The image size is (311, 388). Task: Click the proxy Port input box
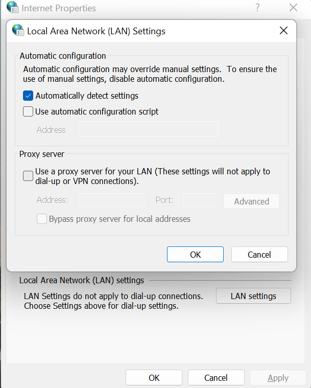(x=200, y=200)
